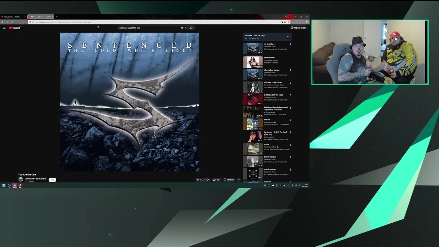Play 'No One There' thumbnail
439x247 pixels.
[x=253, y=48]
